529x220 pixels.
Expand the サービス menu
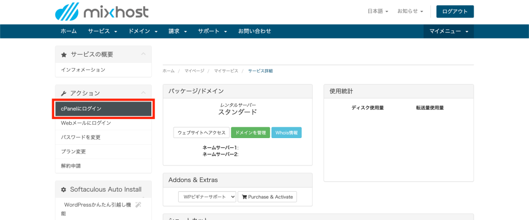(103, 31)
